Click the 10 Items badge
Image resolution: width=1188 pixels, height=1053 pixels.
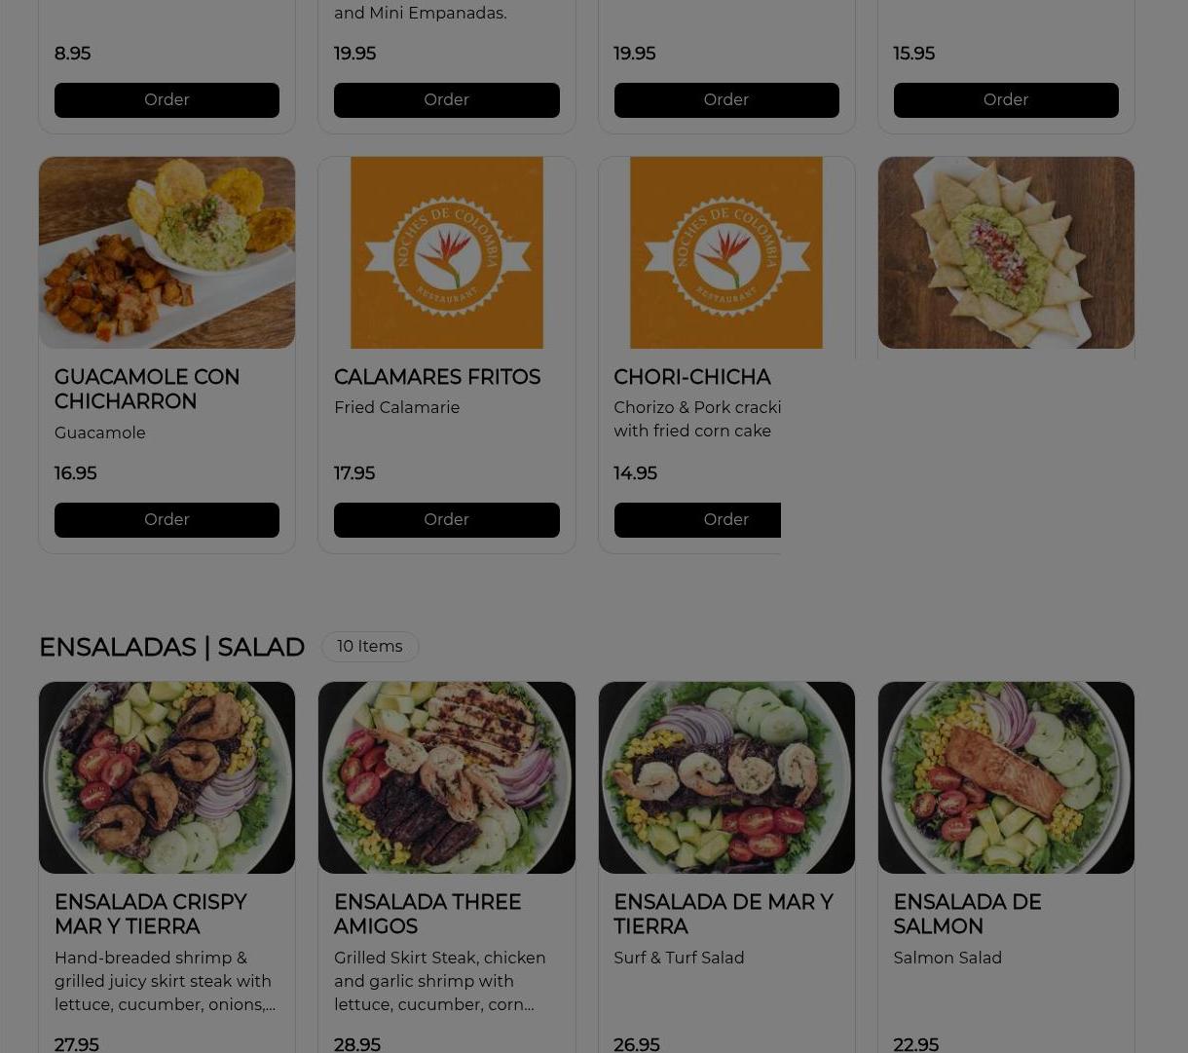pyautogui.click(x=370, y=647)
